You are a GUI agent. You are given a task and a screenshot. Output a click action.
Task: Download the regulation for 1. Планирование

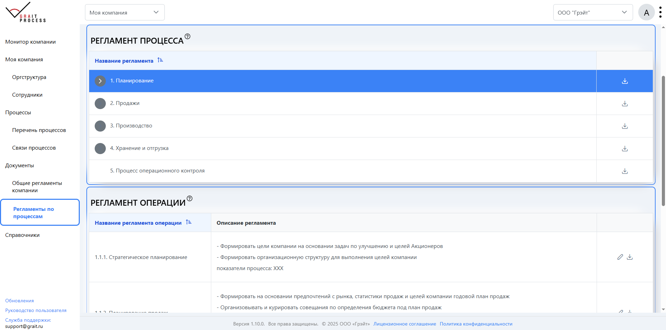[x=625, y=81]
